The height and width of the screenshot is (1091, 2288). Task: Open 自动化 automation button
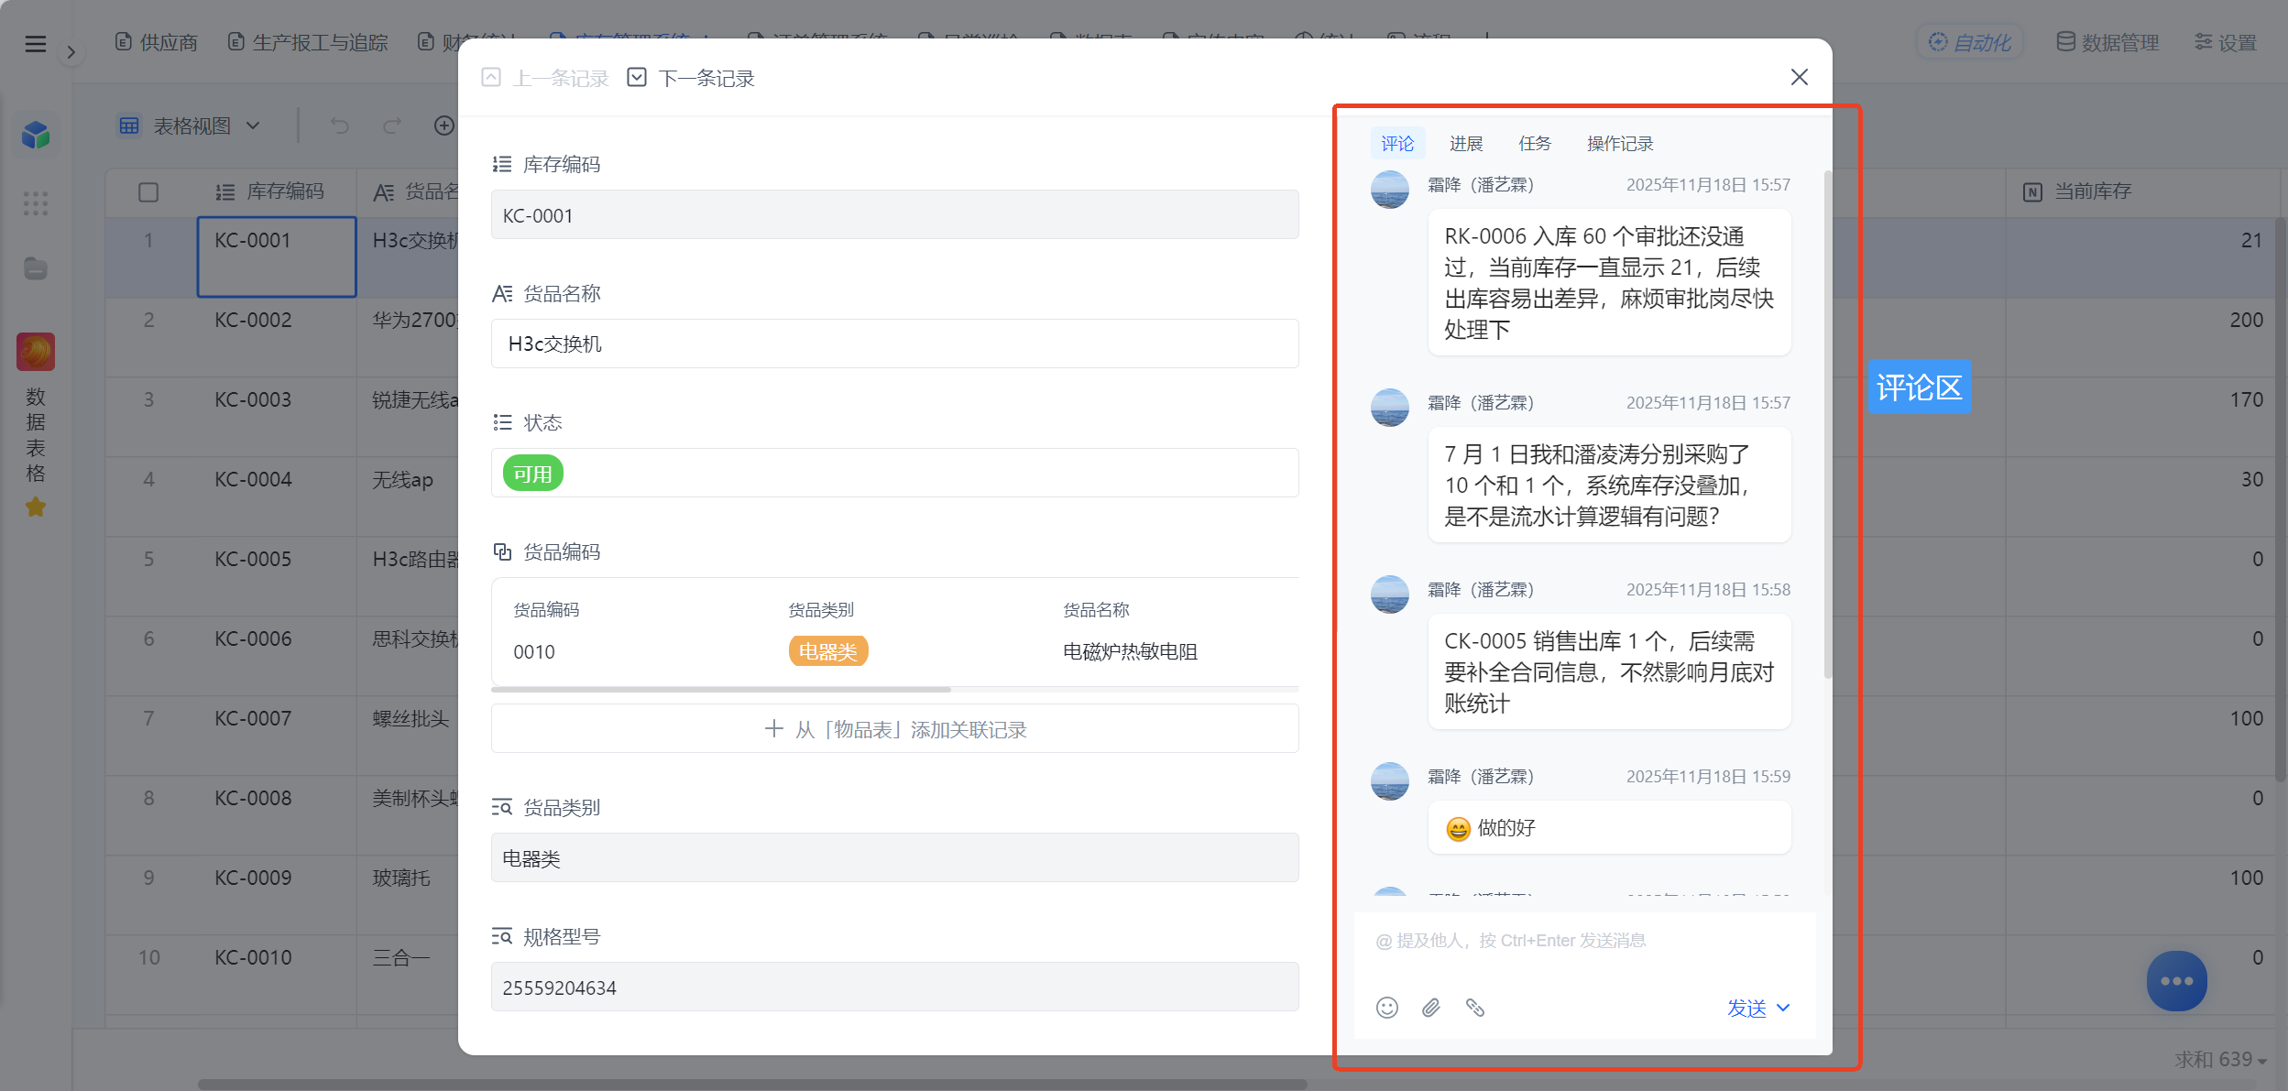click(1970, 42)
